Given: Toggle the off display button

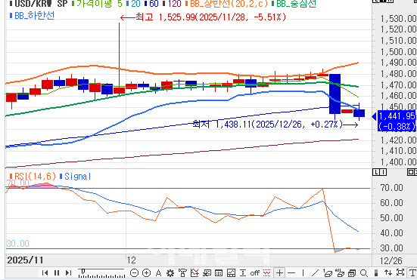Looking at the screenshot, I should (255, 273).
